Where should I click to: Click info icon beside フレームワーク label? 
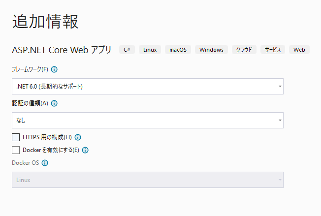coord(54,69)
